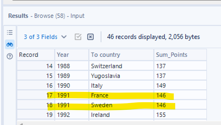Viewport: 221px width, 125px height.
Task: Select the 1988 year cell
Action: (x=72, y=66)
